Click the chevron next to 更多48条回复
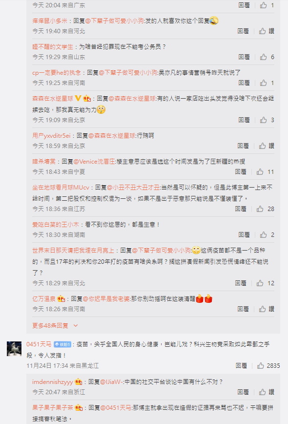The height and width of the screenshot is (424, 288). pyautogui.click(x=76, y=325)
